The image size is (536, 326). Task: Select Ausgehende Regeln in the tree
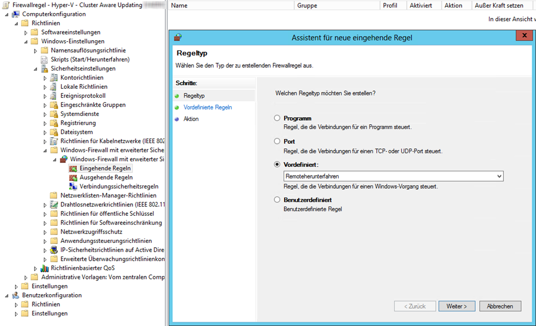coord(106,178)
